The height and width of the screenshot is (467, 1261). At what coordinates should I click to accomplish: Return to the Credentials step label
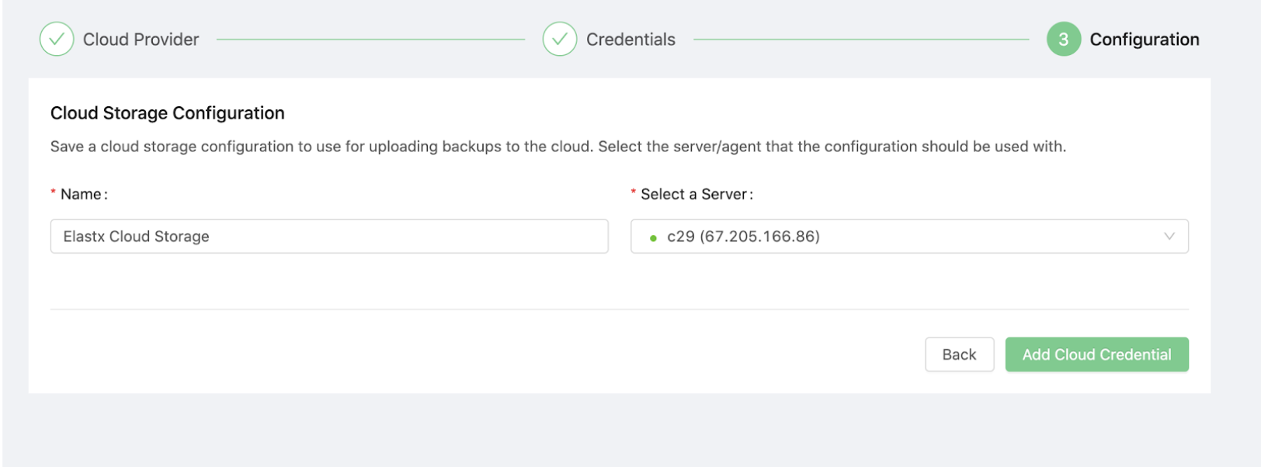click(630, 40)
